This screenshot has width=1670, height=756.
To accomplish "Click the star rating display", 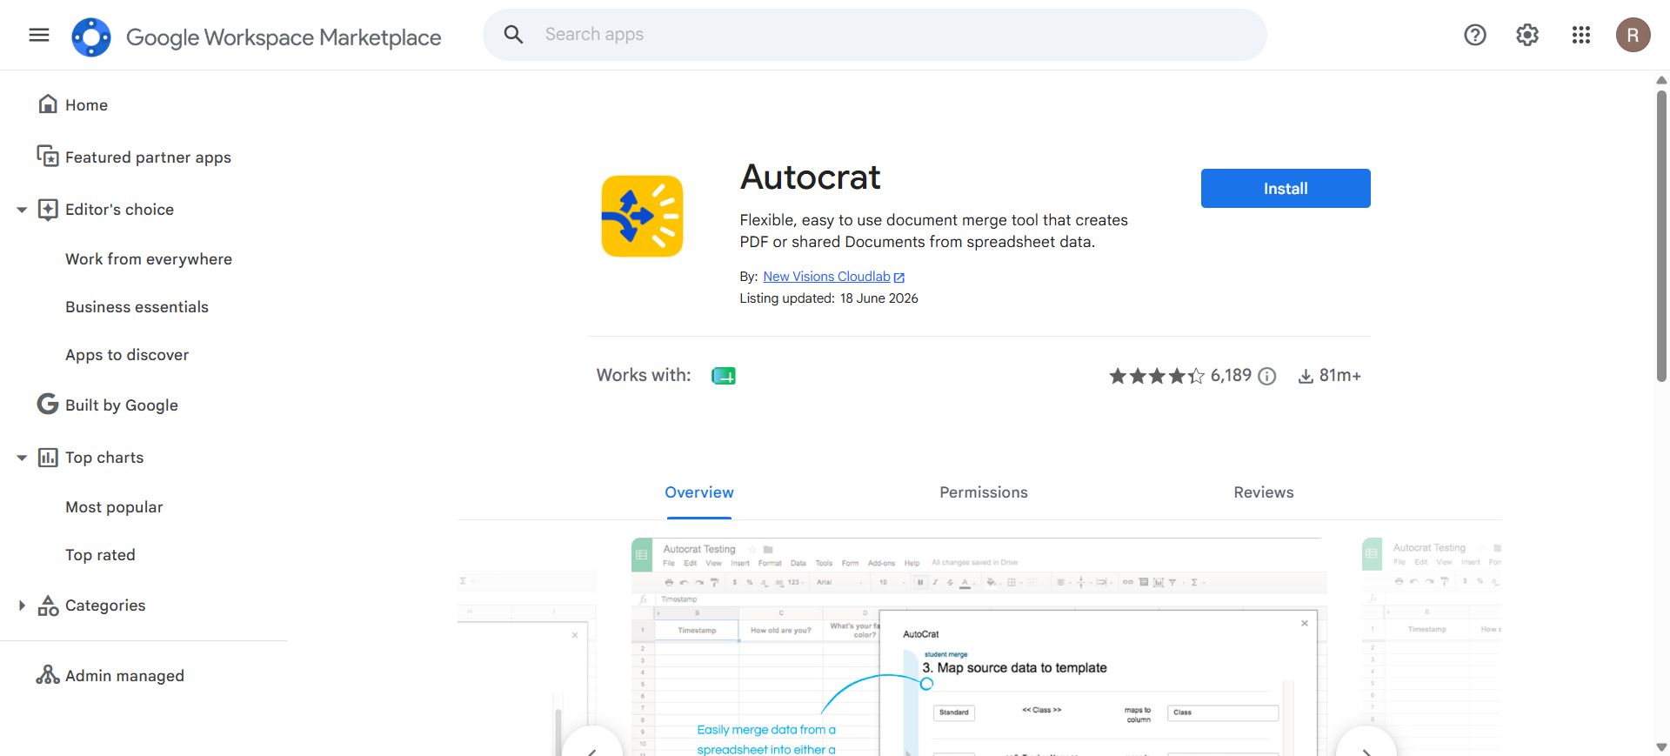I will pyautogui.click(x=1157, y=376).
